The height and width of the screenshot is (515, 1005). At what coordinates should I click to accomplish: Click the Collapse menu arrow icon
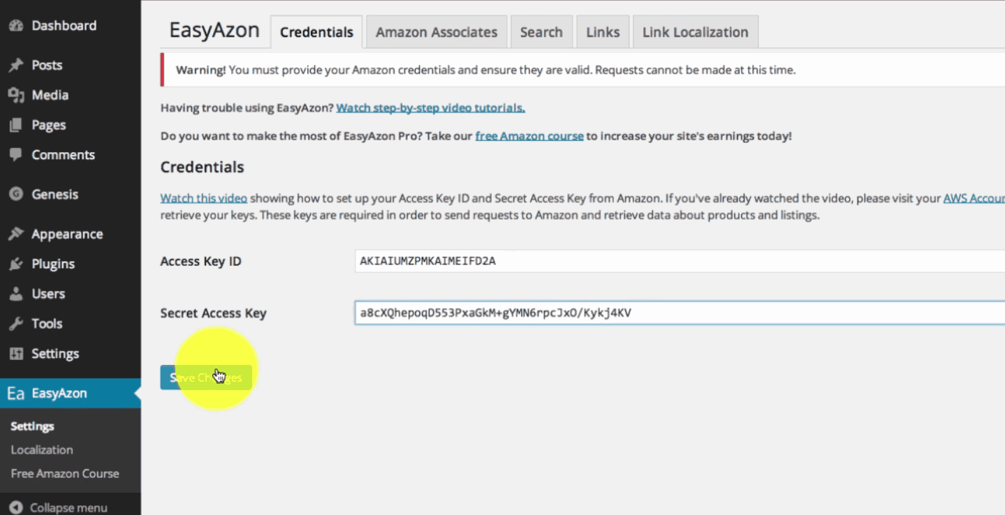click(17, 508)
